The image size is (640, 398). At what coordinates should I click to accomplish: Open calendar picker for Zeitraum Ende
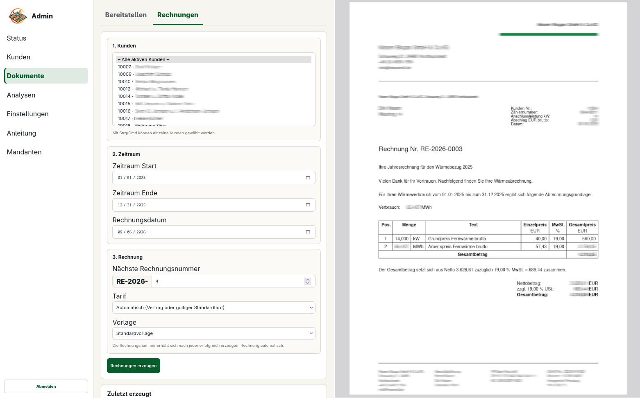(308, 205)
